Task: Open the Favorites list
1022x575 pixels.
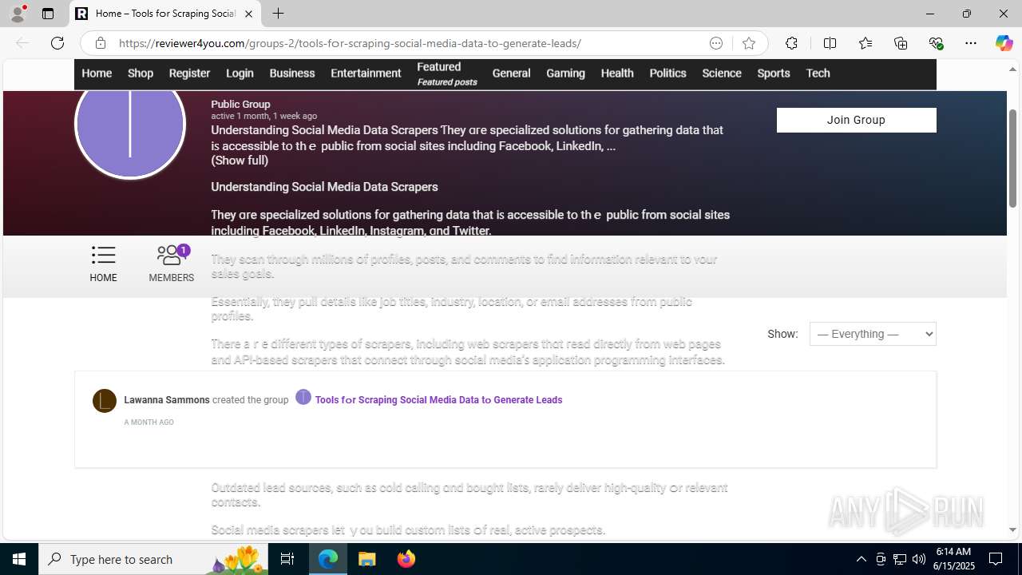Action: click(866, 43)
